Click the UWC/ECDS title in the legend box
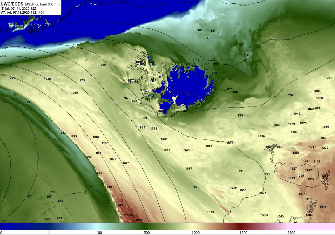Screen dimensions: 335x235 pyautogui.click(x=12, y=4)
